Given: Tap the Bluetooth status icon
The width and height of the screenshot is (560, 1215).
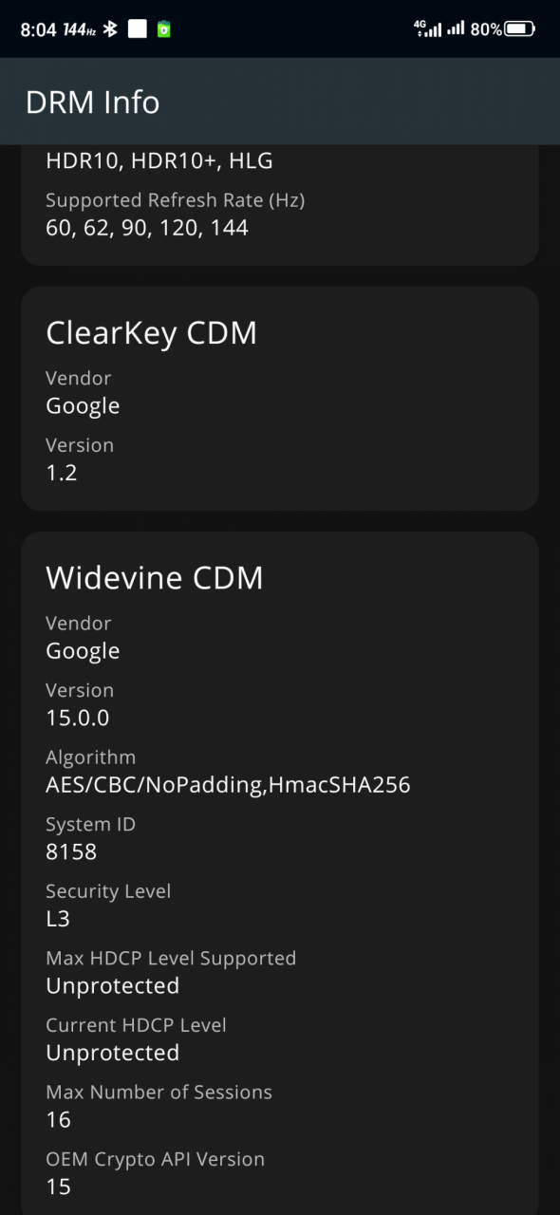Looking at the screenshot, I should pyautogui.click(x=110, y=28).
